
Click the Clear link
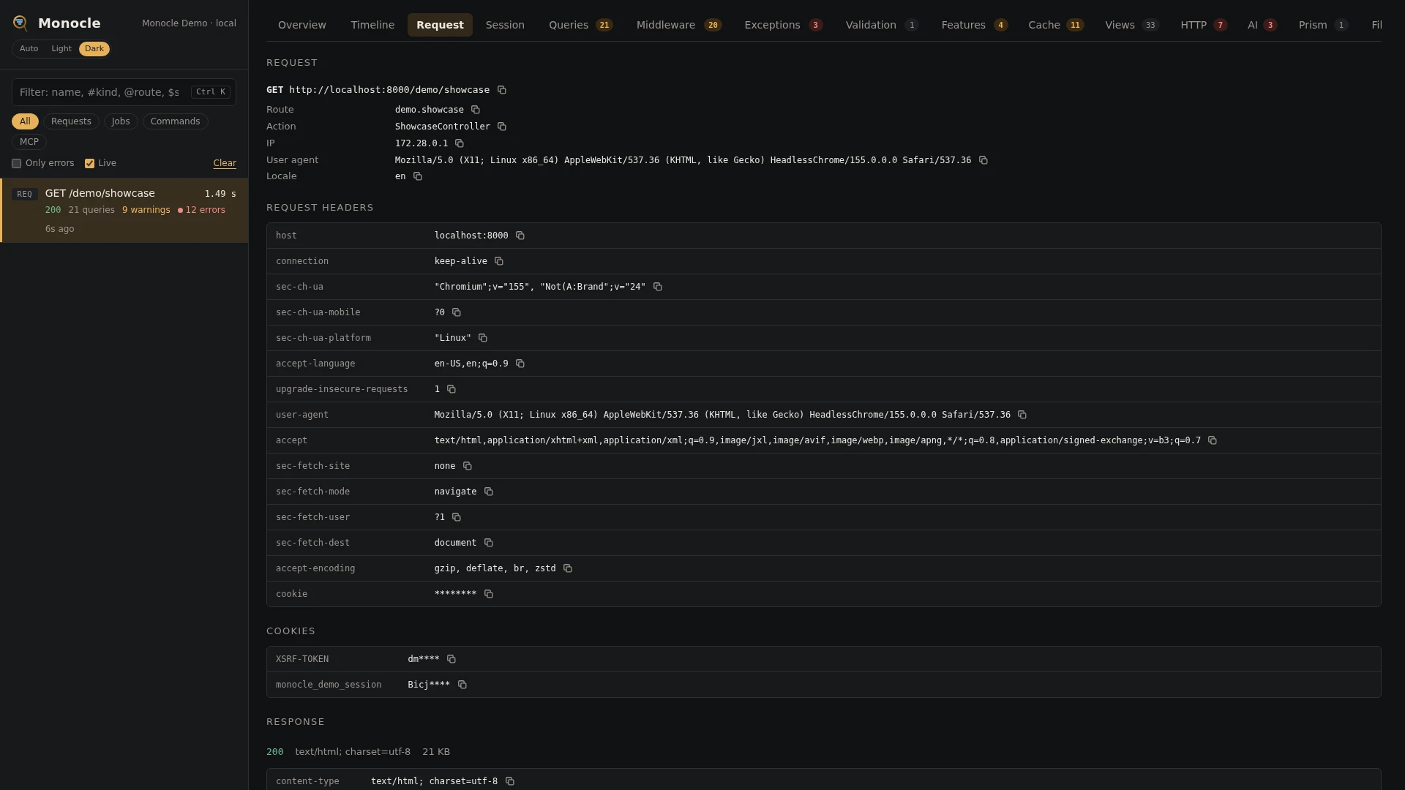coord(225,163)
